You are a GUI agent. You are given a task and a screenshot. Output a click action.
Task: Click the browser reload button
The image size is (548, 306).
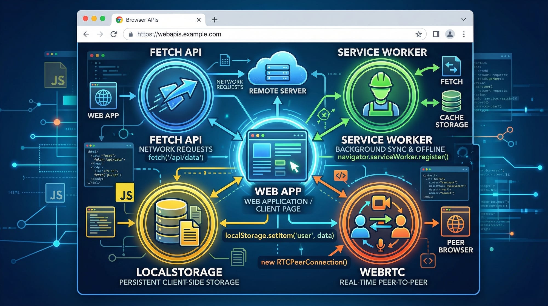[114, 34]
